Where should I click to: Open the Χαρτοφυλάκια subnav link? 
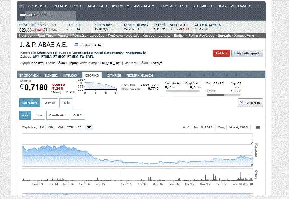244,36
